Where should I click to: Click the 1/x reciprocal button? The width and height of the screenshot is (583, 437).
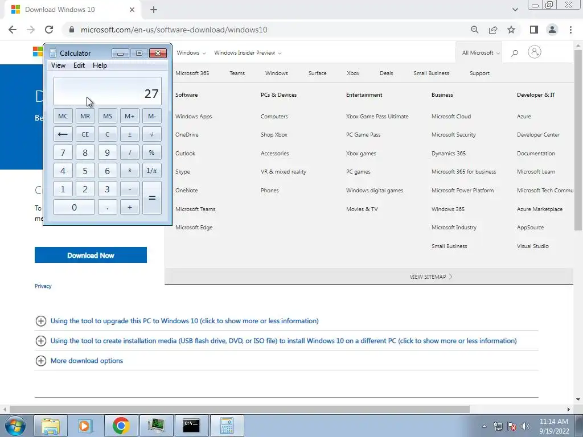click(x=151, y=171)
